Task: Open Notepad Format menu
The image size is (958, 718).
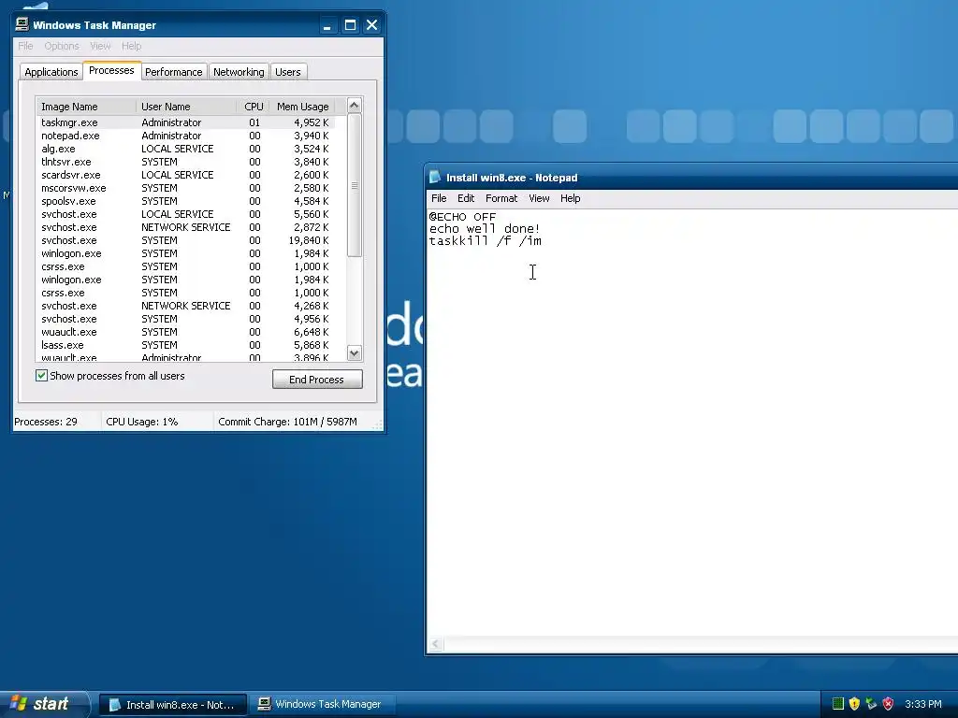Action: pyautogui.click(x=501, y=198)
